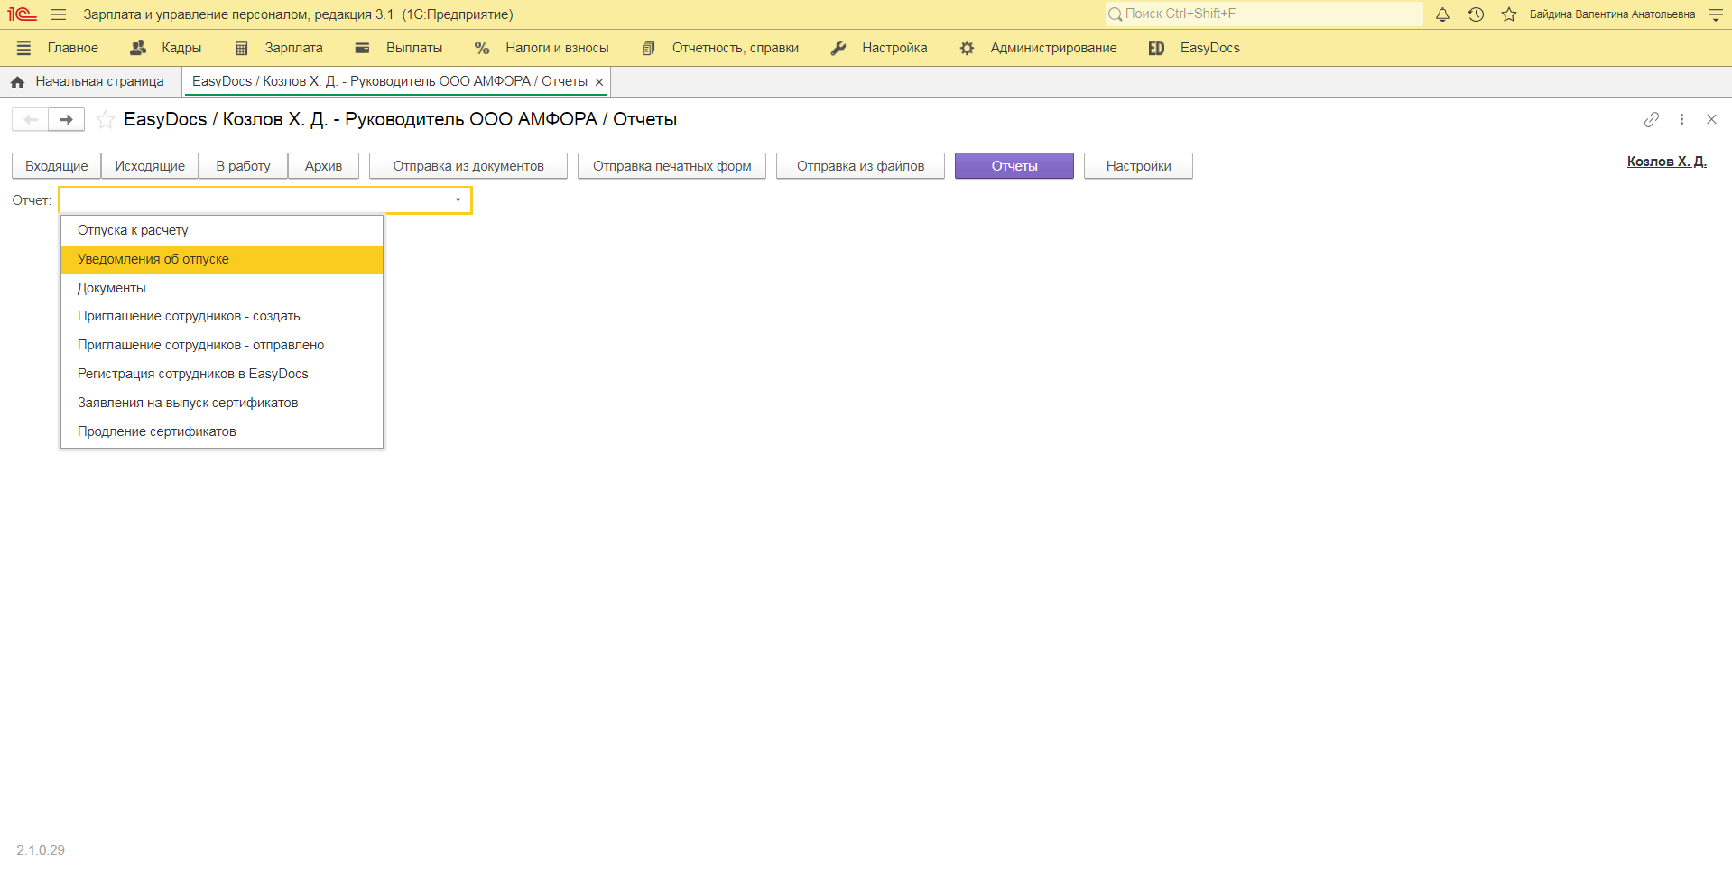The width and height of the screenshot is (1732, 872).
Task: Open the three-dot more actions menu
Action: click(1681, 119)
